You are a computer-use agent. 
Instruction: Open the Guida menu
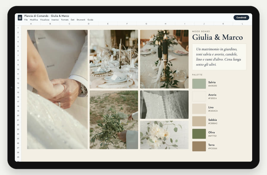90,20
